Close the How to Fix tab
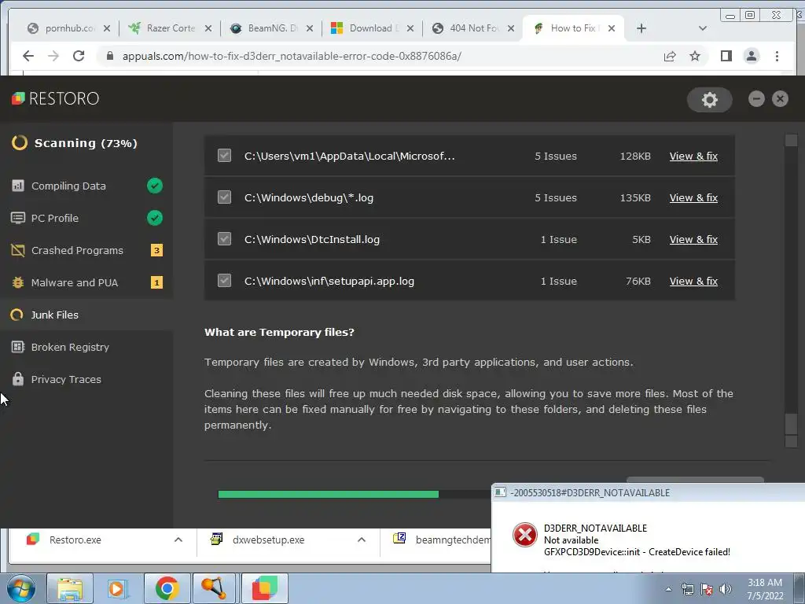805x604 pixels. 612,28
